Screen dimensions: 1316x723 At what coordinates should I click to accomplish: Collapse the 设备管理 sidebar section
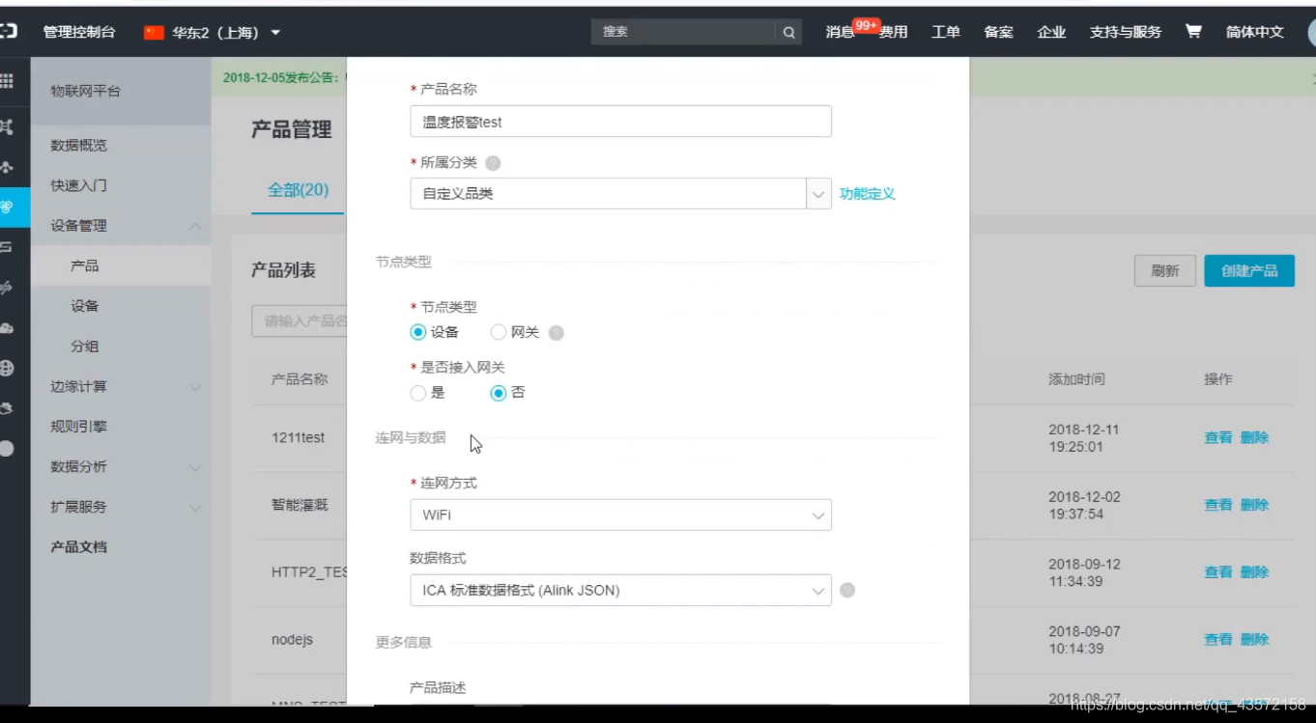coord(195,226)
